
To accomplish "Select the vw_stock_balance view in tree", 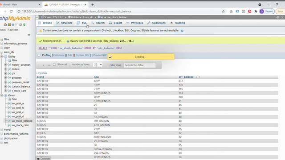I will 22,121.
